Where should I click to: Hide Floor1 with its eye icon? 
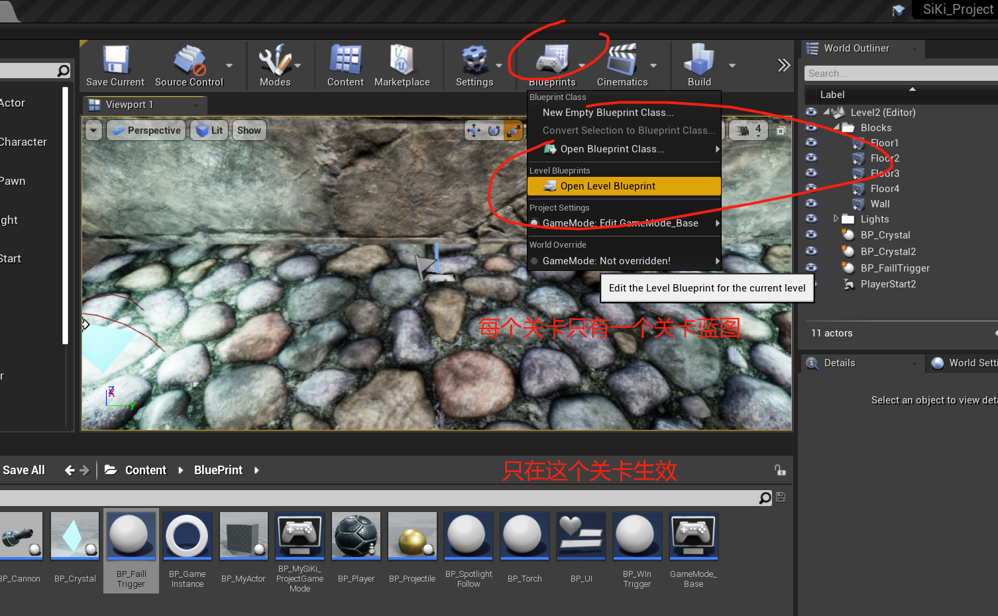coord(811,142)
